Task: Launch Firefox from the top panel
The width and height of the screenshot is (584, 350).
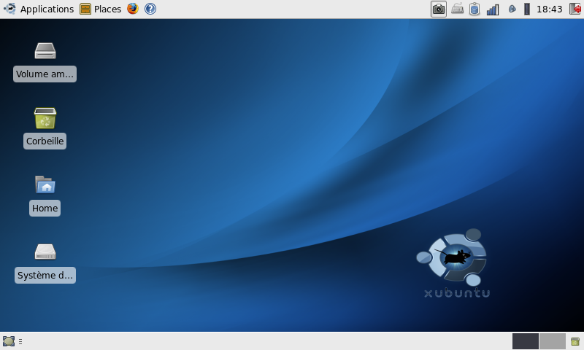Action: coord(133,9)
